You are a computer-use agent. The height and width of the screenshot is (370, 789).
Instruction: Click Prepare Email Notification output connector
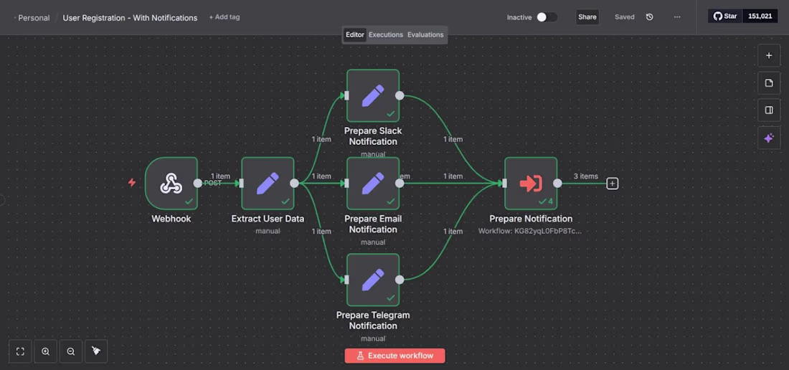tap(400, 184)
